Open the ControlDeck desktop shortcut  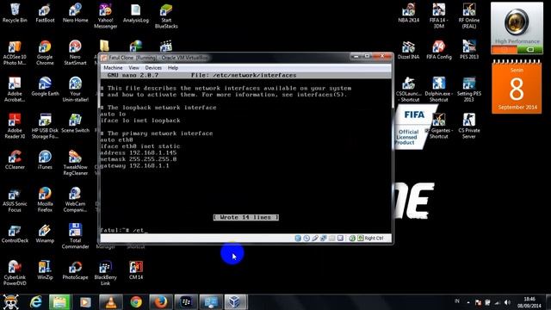15,233
